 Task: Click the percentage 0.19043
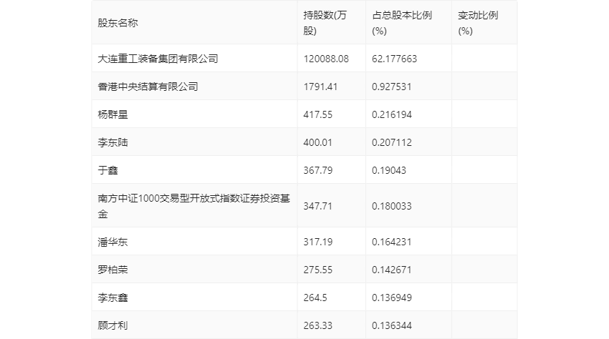point(389,170)
